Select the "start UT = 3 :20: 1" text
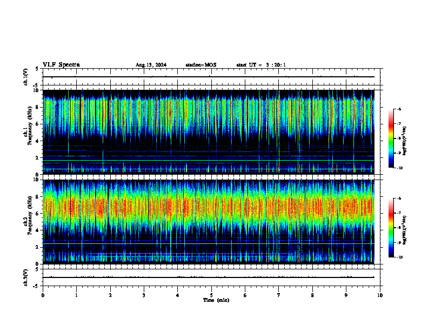 (261, 65)
